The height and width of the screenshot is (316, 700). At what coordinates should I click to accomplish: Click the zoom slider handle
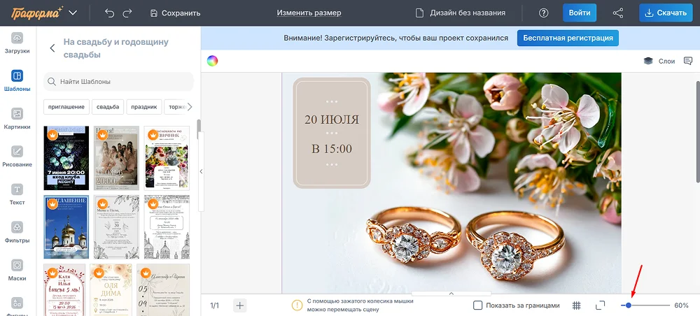629,306
